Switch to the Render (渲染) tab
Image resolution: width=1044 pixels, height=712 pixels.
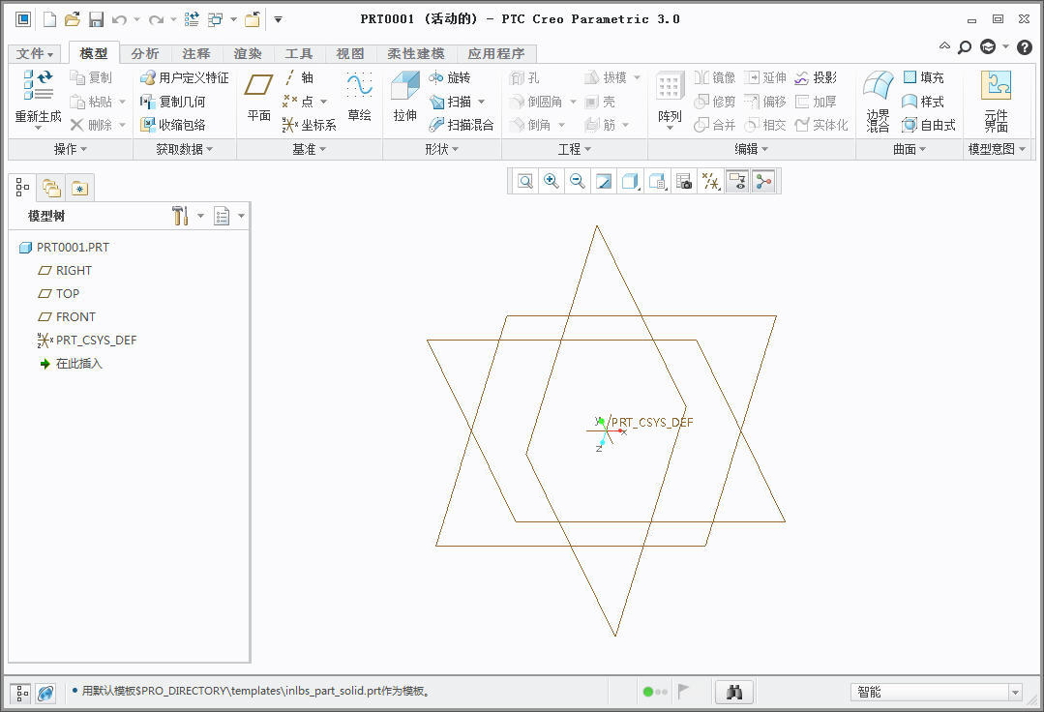click(248, 54)
